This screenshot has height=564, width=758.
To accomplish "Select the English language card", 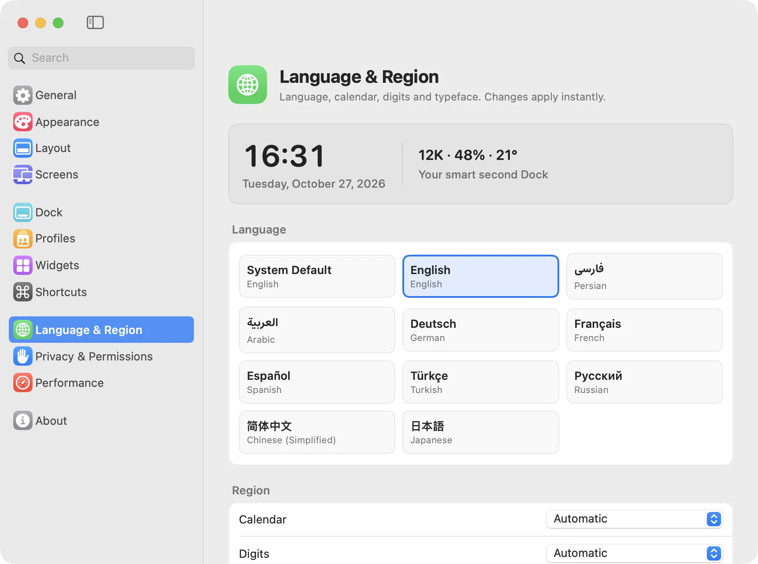I will [x=481, y=276].
